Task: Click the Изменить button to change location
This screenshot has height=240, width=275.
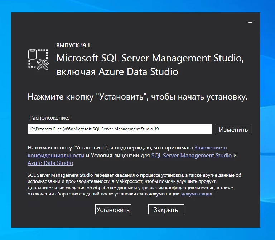Action: [x=233, y=129]
